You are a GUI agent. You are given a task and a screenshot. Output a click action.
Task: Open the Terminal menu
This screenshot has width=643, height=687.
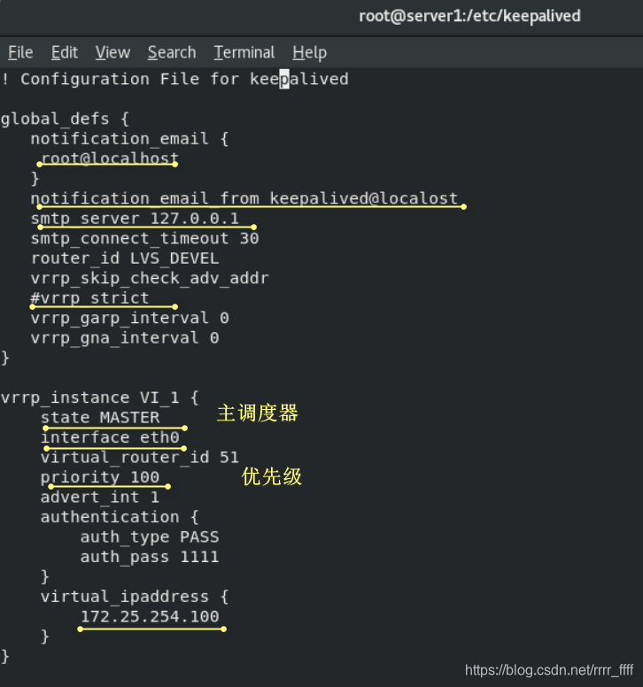[x=244, y=52]
